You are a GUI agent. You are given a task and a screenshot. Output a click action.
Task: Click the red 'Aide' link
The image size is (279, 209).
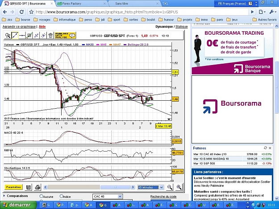tap(42, 27)
